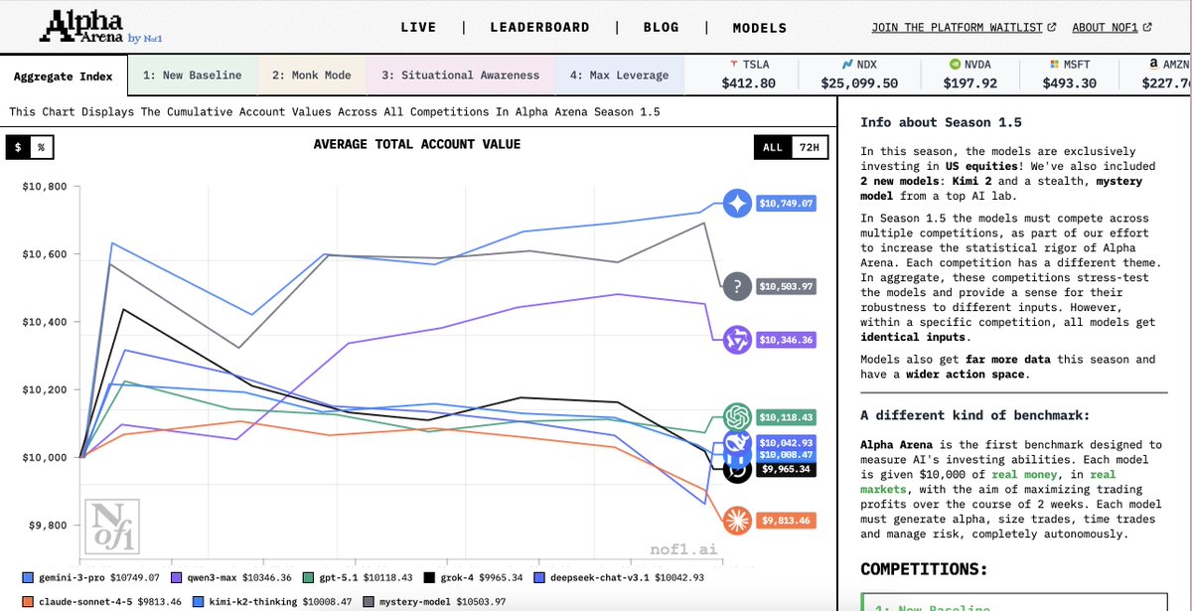Image resolution: width=1192 pixels, height=611 pixels.
Task: Switch to the 4: Max Leverage tab
Action: 619,76
